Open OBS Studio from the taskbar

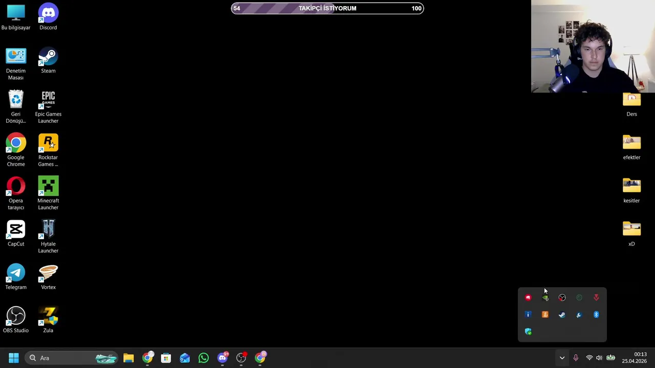click(241, 358)
